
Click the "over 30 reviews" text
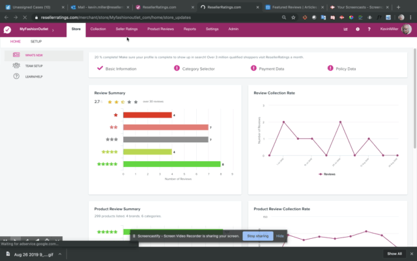(x=153, y=102)
